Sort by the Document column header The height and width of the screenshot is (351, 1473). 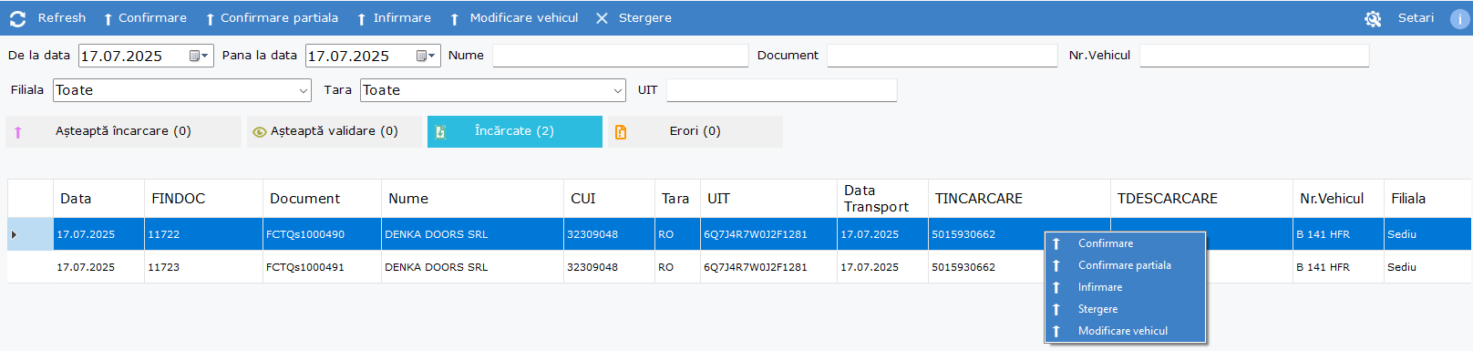pos(322,199)
